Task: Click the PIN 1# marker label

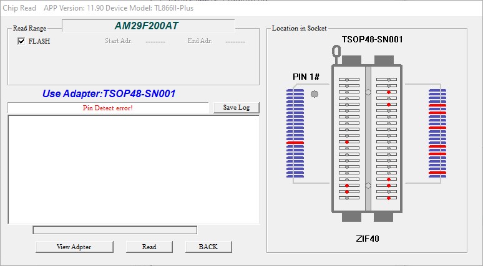Action: (306, 77)
